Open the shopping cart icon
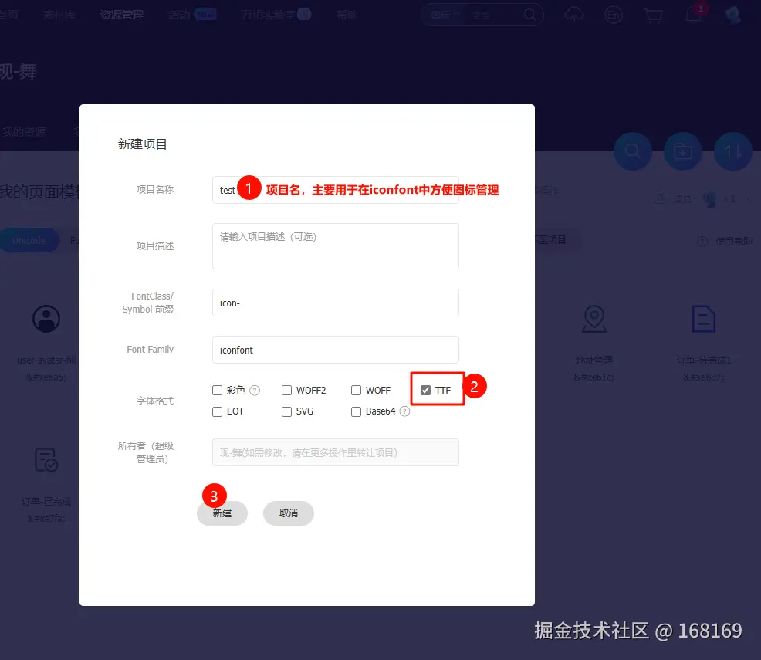This screenshot has height=660, width=761. point(653,15)
